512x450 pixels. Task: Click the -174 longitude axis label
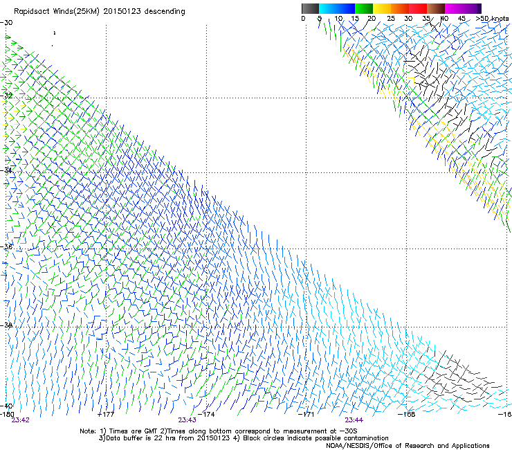click(x=206, y=414)
